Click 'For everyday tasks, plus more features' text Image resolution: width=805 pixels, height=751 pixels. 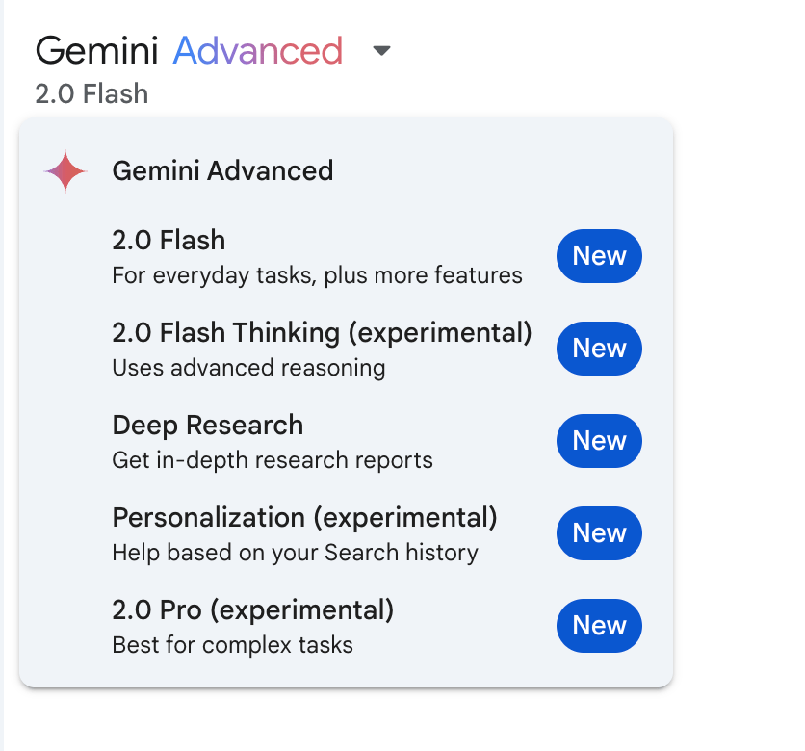pyautogui.click(x=317, y=276)
